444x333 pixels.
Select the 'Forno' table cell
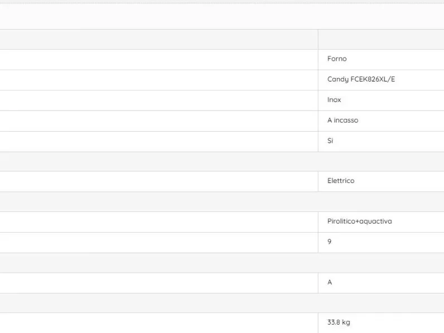(381, 60)
